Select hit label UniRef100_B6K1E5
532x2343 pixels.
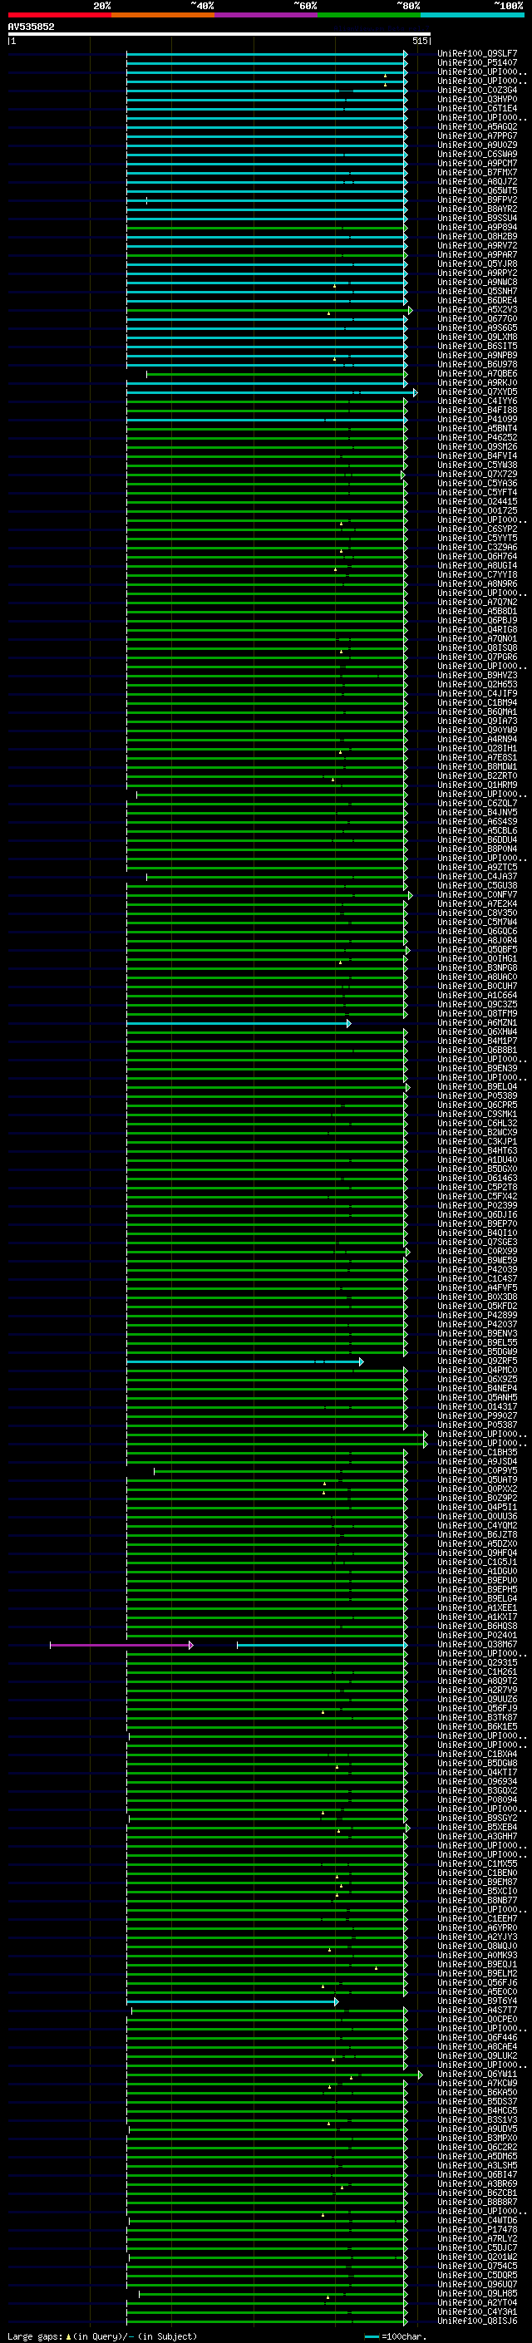tap(477, 1727)
